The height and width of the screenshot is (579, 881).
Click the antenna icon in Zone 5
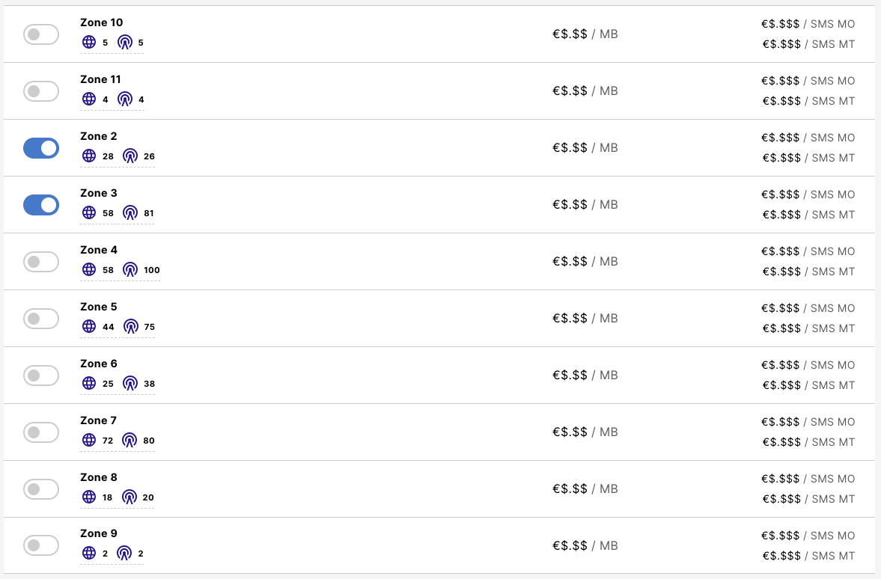pyautogui.click(x=130, y=327)
